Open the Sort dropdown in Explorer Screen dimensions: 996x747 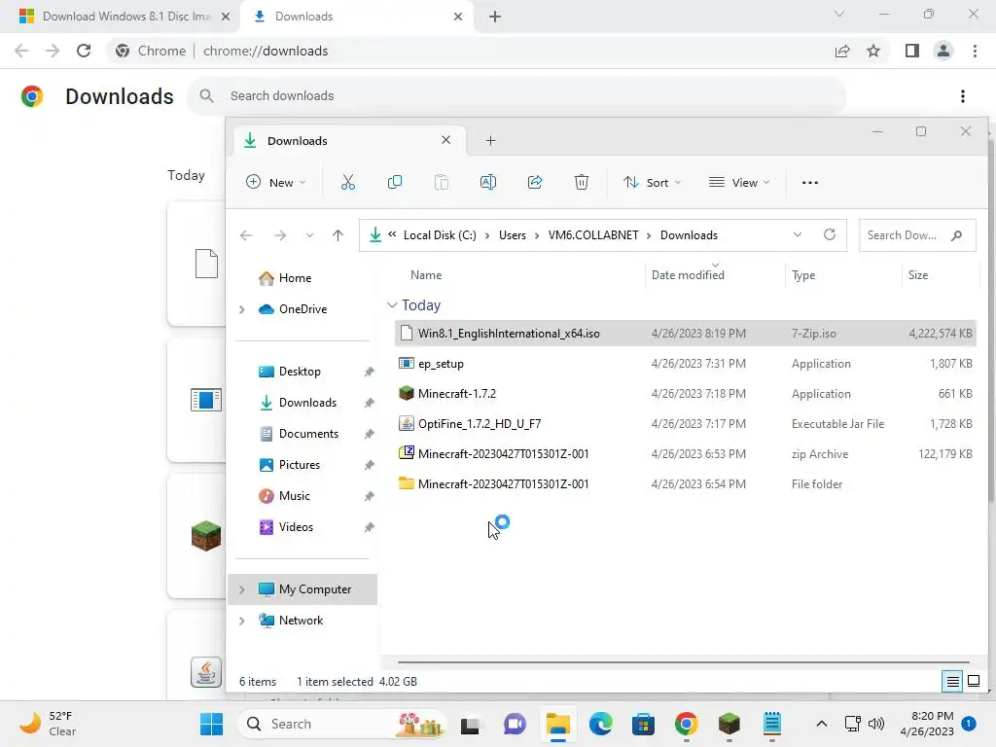pos(653,182)
